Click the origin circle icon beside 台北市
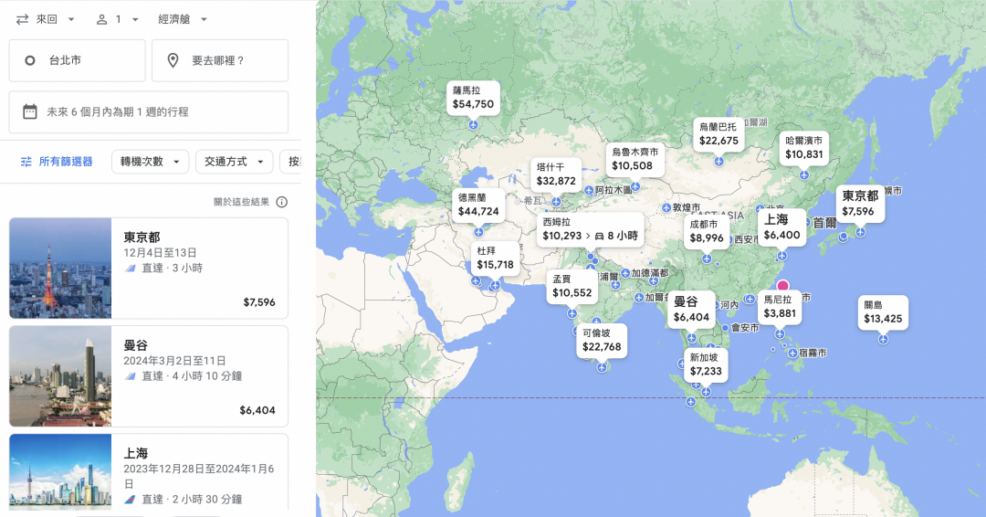 (30, 60)
